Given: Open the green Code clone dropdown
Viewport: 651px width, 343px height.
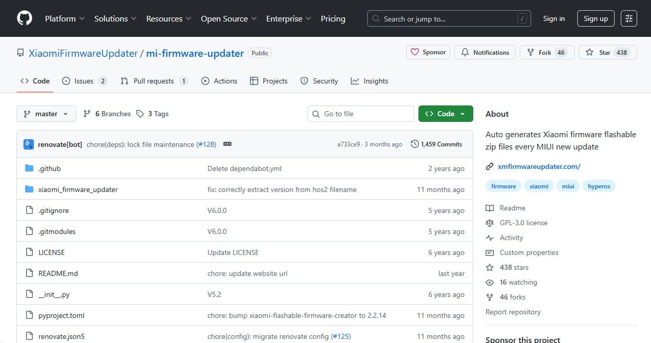Looking at the screenshot, I should [446, 114].
